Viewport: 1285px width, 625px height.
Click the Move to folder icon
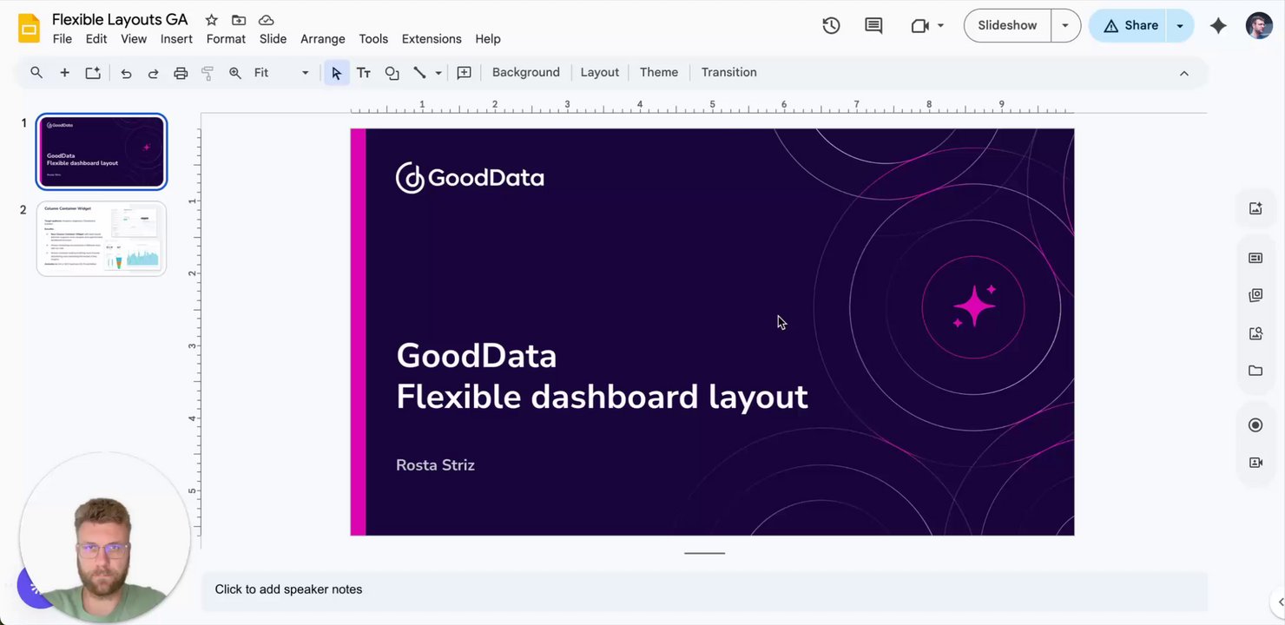coord(239,20)
